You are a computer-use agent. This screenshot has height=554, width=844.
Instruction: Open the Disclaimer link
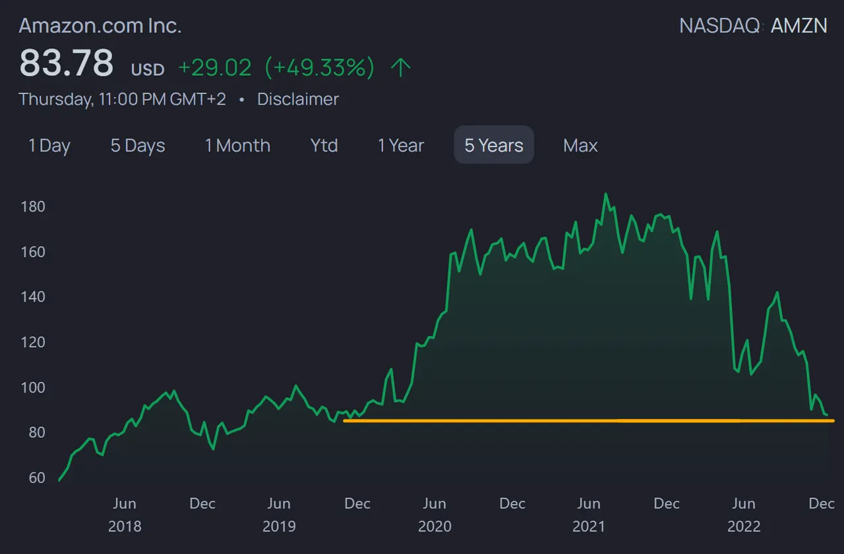tap(298, 99)
